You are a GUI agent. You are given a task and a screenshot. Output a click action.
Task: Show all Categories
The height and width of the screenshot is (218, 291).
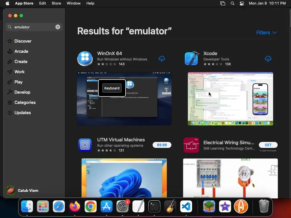21,102
